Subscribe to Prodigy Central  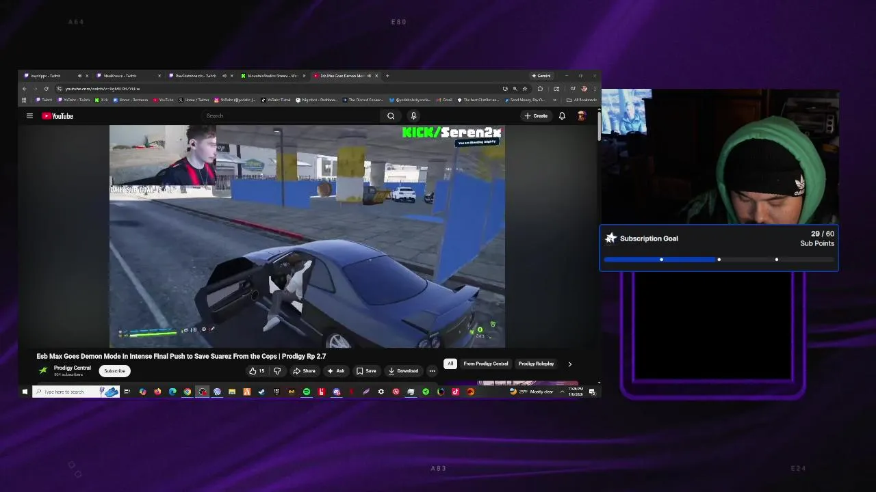[114, 371]
